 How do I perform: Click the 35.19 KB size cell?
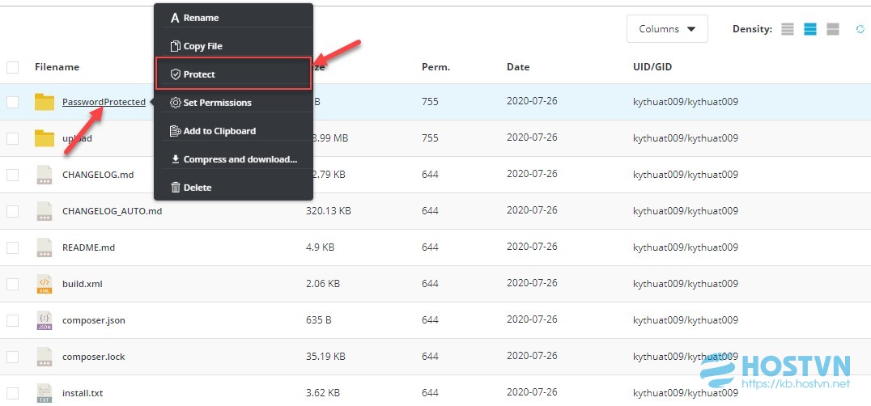tap(325, 357)
